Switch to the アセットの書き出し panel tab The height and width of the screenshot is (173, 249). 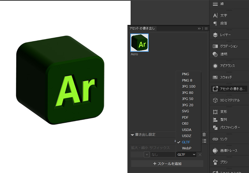142,28
